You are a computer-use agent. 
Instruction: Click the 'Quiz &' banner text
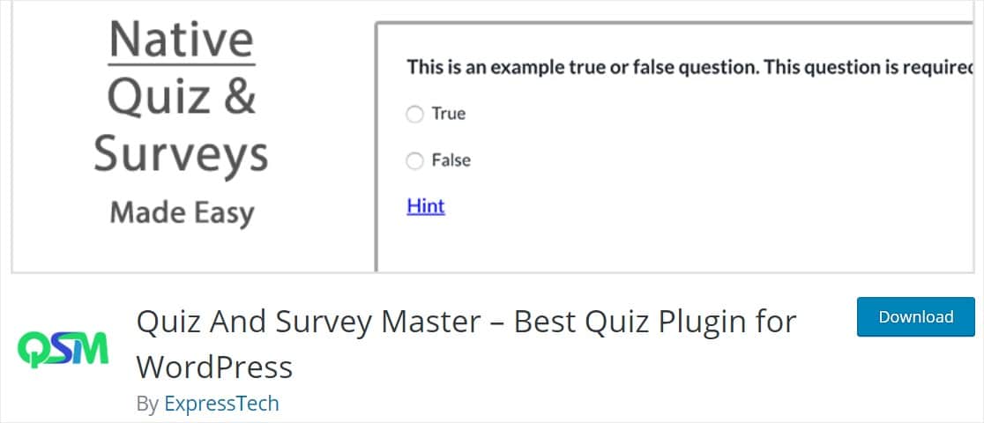[x=182, y=95]
